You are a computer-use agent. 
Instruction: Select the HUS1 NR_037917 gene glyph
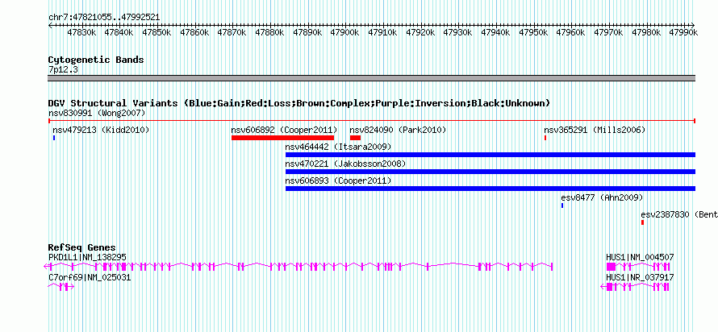(635, 286)
